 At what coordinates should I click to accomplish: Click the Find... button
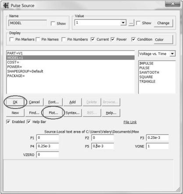pyautogui.click(x=34, y=113)
